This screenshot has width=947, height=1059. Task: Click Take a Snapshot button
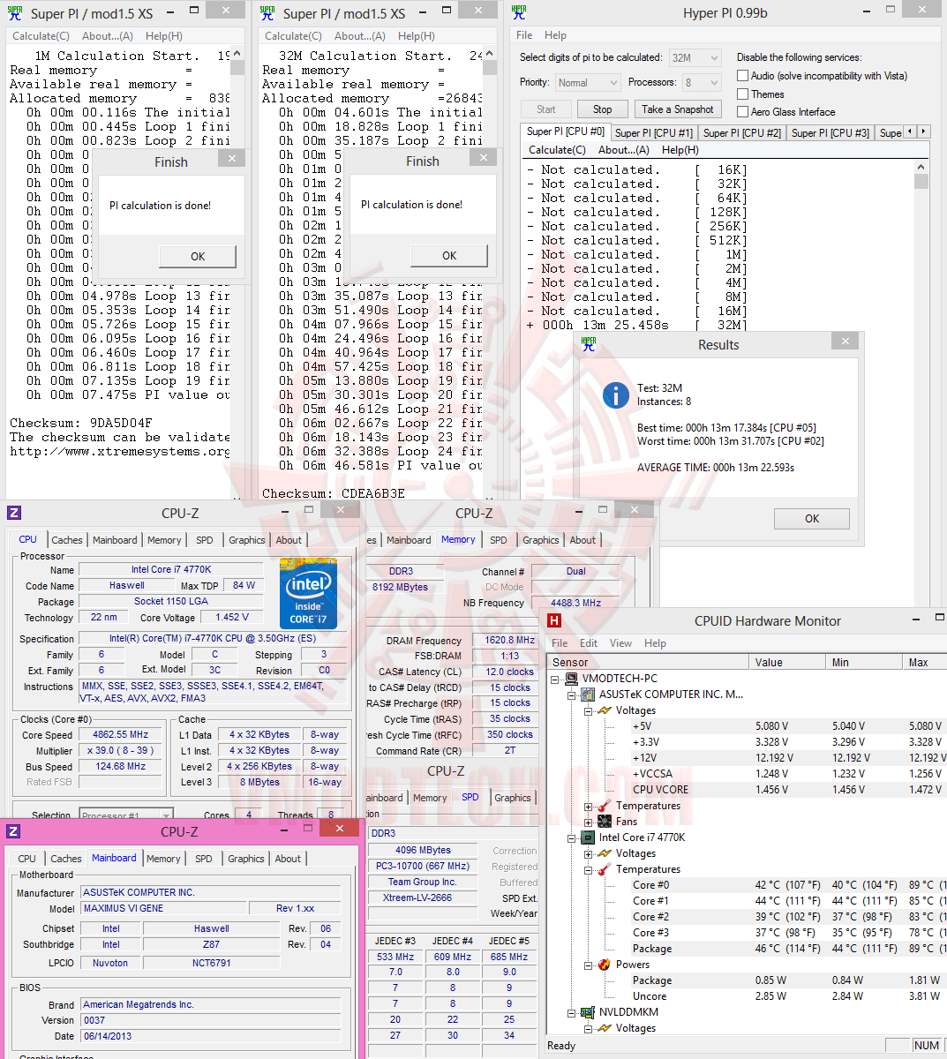[678, 109]
